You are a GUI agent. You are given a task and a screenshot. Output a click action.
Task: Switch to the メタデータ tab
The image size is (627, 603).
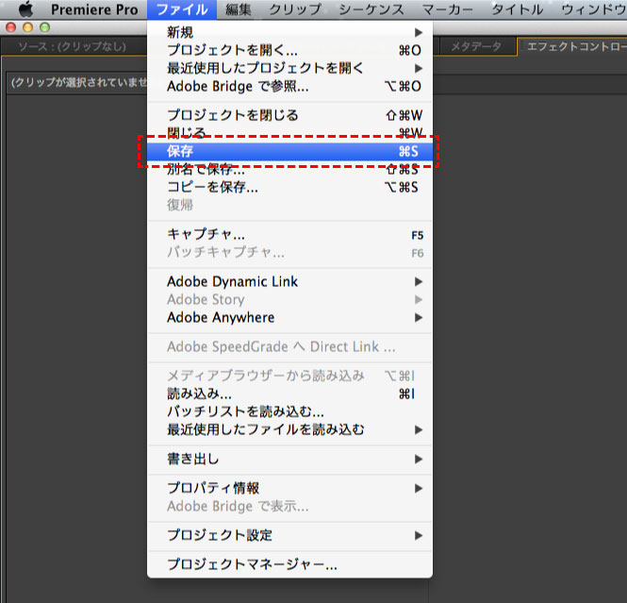(476, 47)
